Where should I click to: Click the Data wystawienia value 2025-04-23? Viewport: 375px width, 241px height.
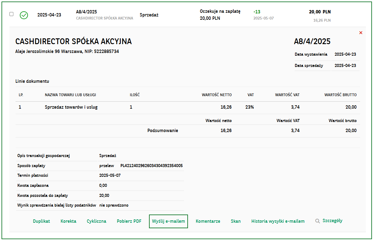[345, 54]
